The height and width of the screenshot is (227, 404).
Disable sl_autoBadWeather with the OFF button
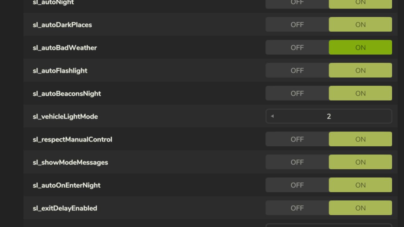click(x=297, y=48)
